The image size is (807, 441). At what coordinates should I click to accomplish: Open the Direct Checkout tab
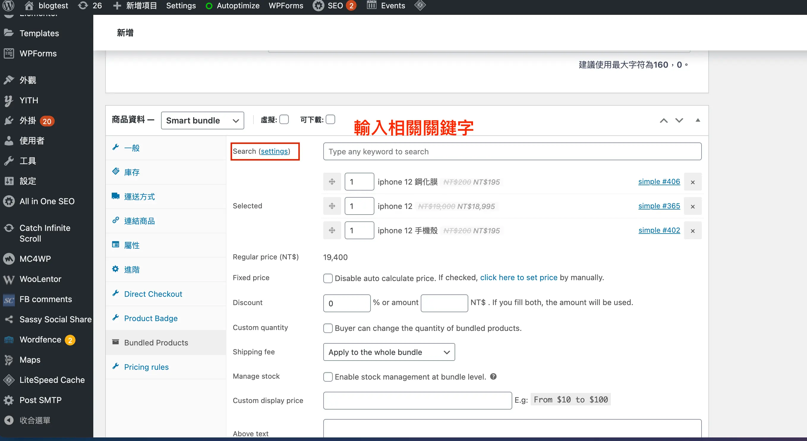coord(166,294)
